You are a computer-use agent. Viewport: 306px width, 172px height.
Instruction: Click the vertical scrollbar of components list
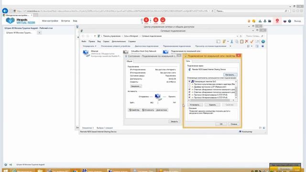(x=236, y=89)
